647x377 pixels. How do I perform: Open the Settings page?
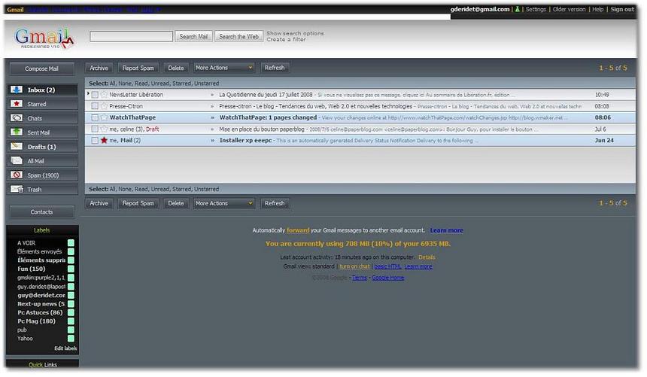(536, 9)
